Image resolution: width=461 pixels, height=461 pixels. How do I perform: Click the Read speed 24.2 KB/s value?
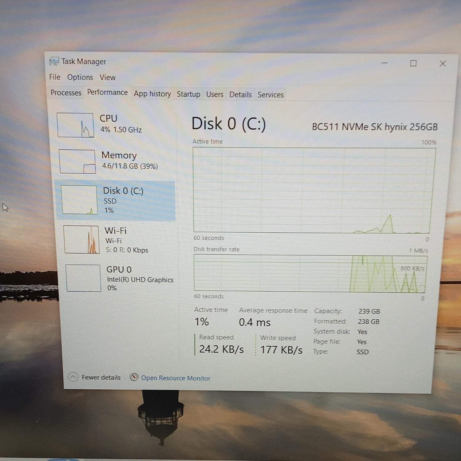tap(221, 349)
